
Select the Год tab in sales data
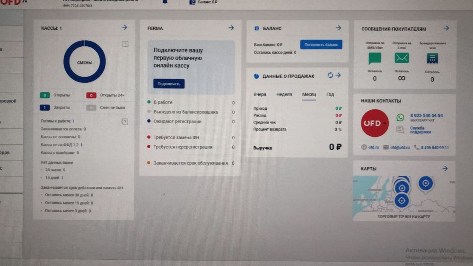330,95
